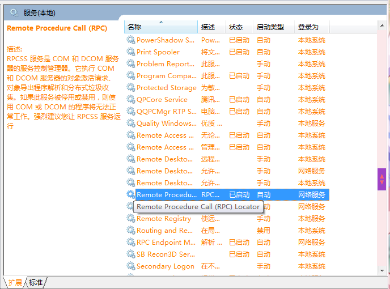The height and width of the screenshot is (289, 390).
Task: Click 为敏... description of Protected Storage
Action: pos(210,88)
